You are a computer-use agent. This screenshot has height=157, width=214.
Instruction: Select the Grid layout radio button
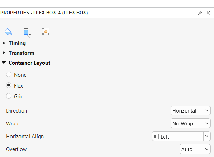(x=9, y=96)
